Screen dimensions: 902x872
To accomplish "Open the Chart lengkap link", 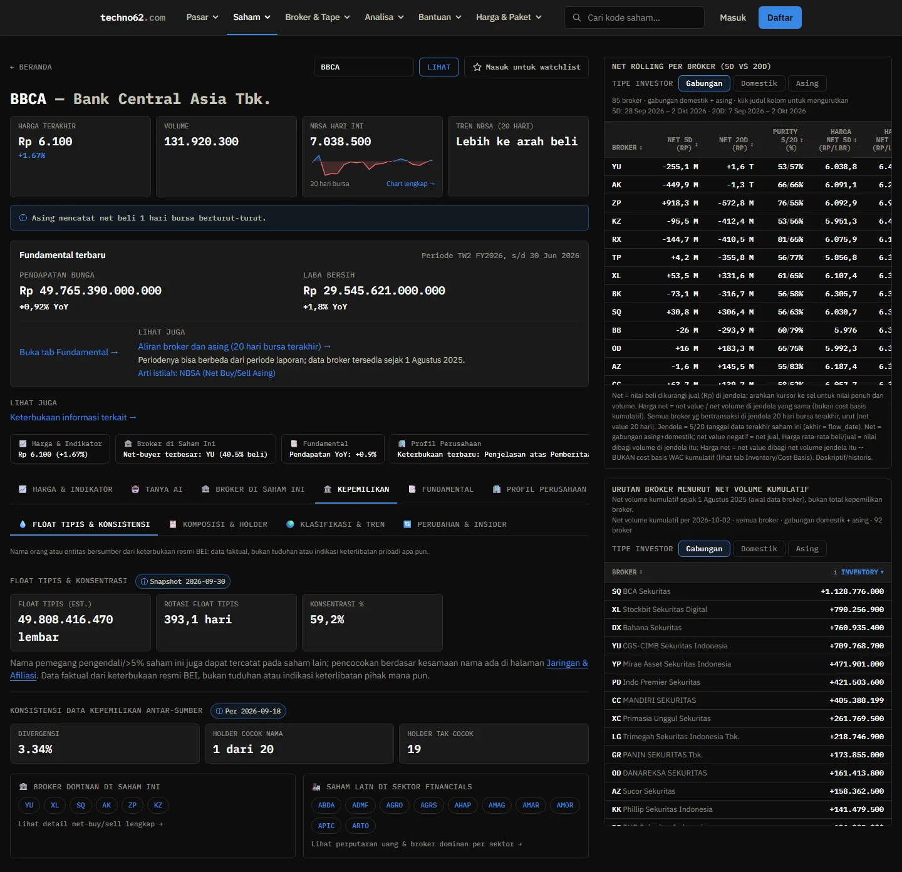I will [410, 184].
